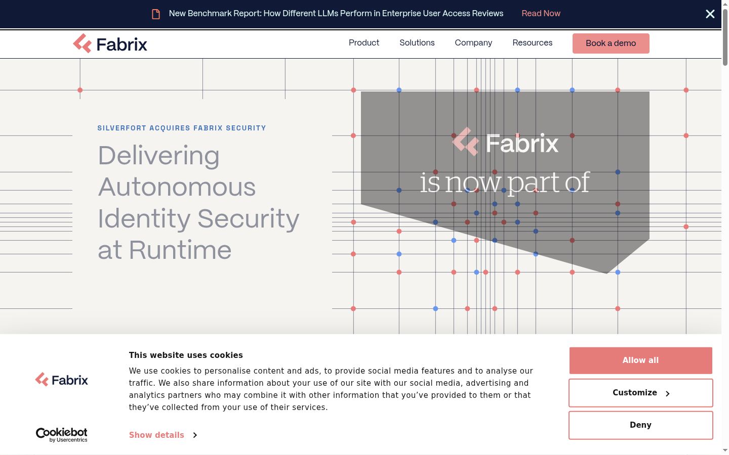Open the Read Now link
729x455 pixels.
pyautogui.click(x=541, y=14)
